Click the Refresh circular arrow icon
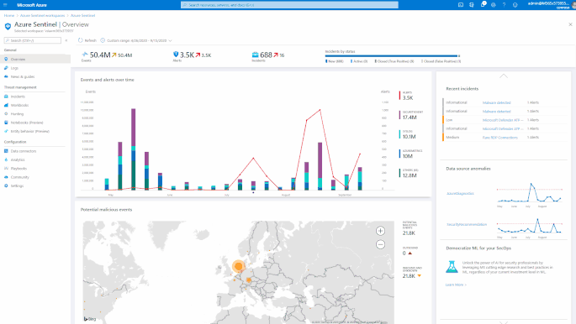Image resolution: width=576 pixels, height=324 pixels. coord(81,40)
